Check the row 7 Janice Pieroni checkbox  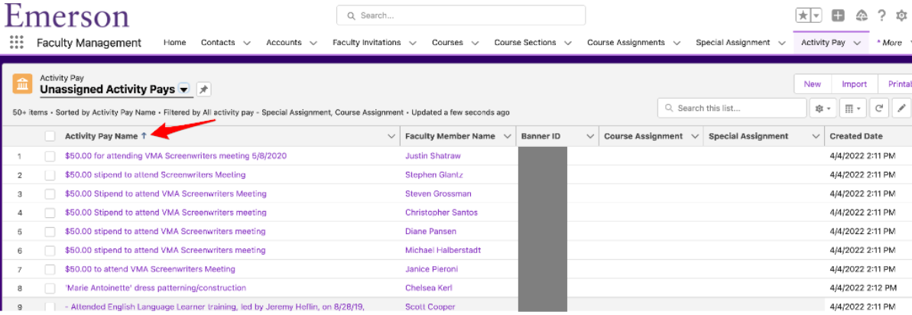(50, 269)
